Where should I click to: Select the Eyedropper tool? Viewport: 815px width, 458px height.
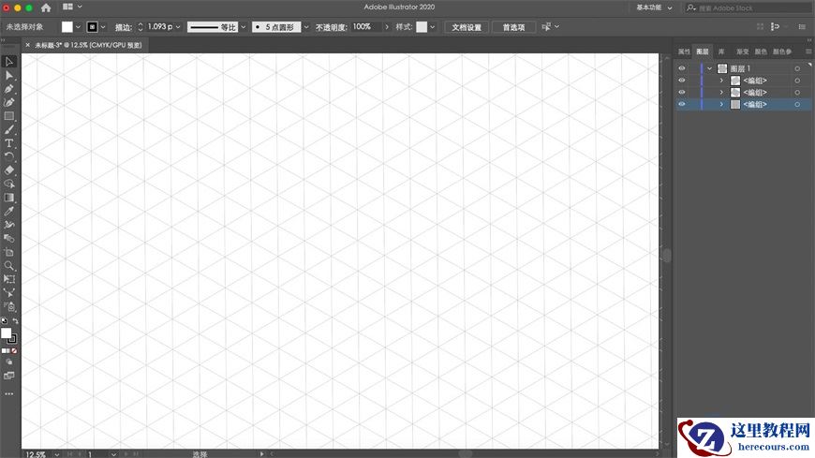tap(8, 211)
